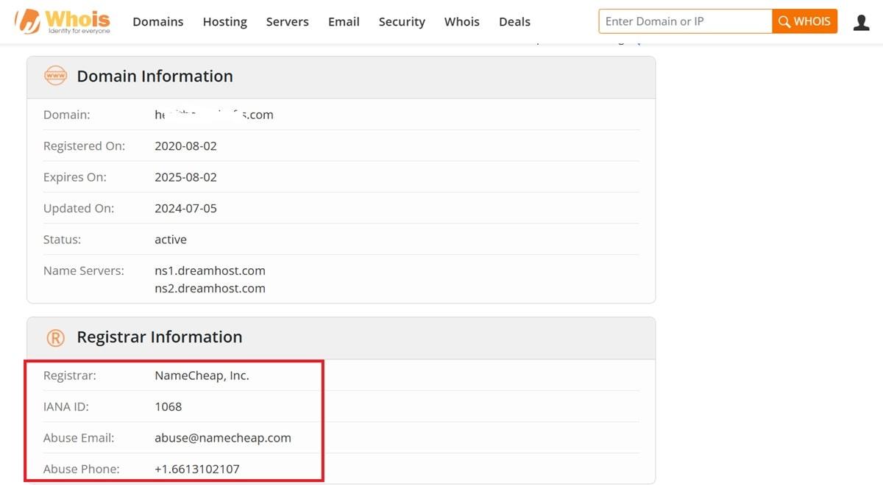Open the Email section
The image size is (883, 485).
pyautogui.click(x=343, y=21)
